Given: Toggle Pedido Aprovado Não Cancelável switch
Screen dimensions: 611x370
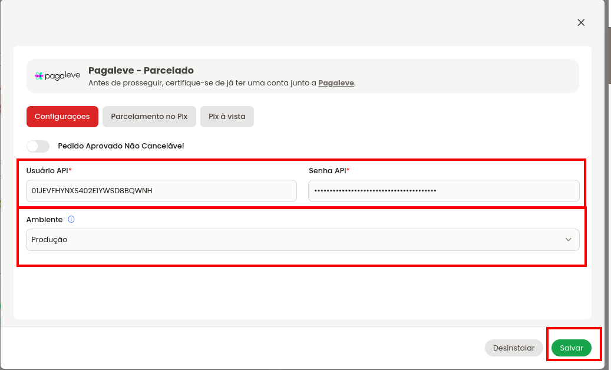Looking at the screenshot, I should 38,146.
